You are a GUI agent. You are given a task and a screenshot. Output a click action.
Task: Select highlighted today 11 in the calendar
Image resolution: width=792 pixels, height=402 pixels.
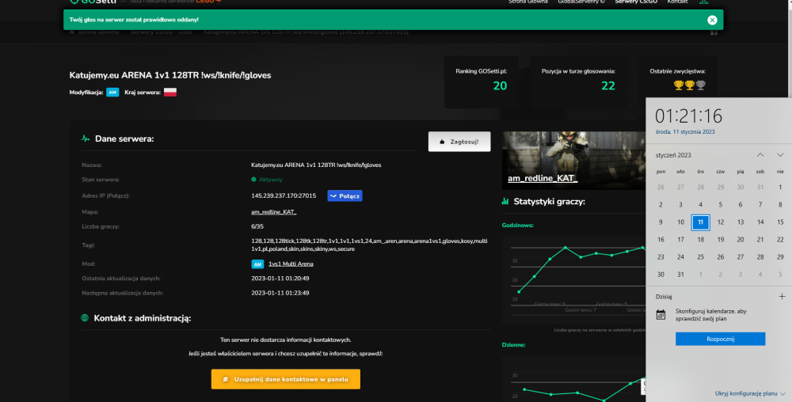coord(701,222)
